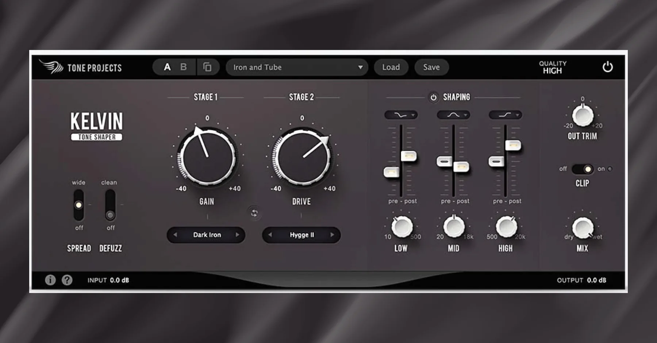657x343 pixels.
Task: Copy A/B settings with the copy icon
Action: tap(207, 67)
